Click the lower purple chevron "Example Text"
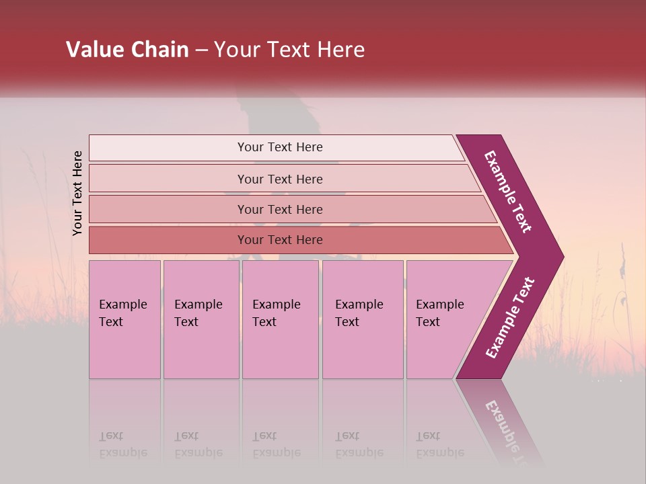The image size is (646, 484). [510, 317]
